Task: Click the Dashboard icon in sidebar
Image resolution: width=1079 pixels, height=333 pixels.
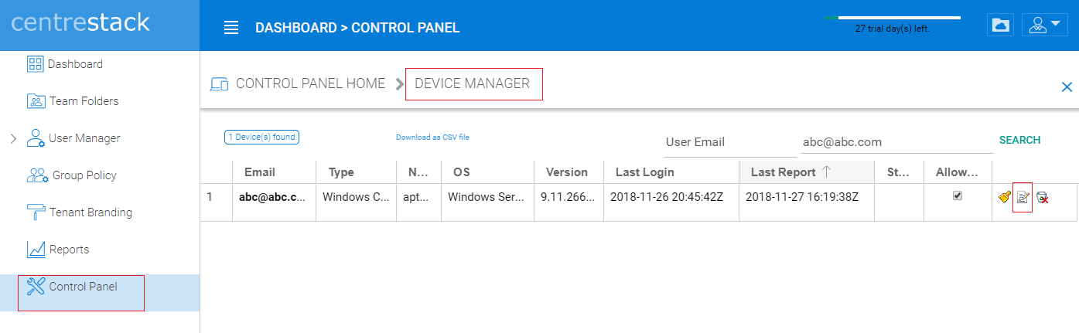Action: tap(36, 64)
